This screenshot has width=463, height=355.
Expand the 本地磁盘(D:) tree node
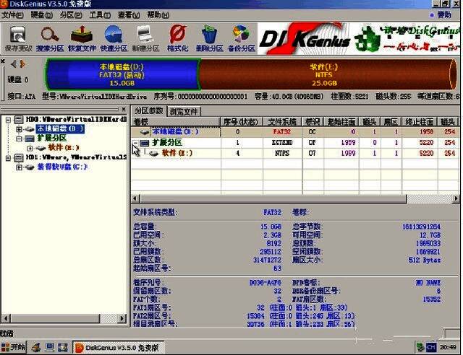point(19,129)
